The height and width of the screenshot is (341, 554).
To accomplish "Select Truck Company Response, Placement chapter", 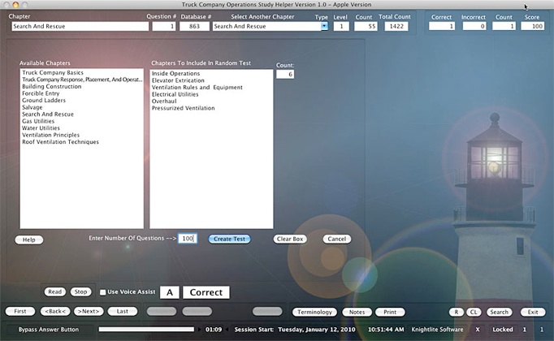I will pos(81,80).
